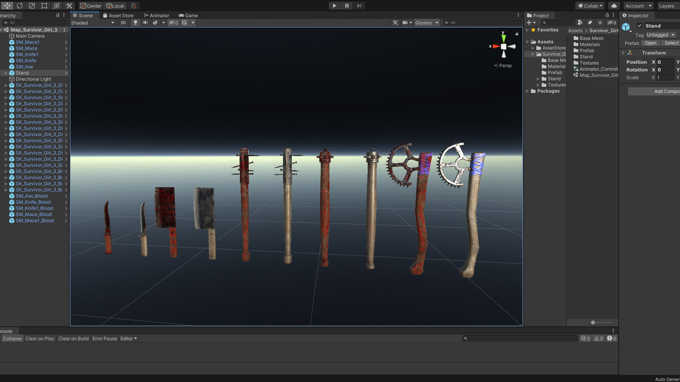Expand the Stand object in Hierarchy
Viewport: 680px width, 382px height.
(6, 73)
